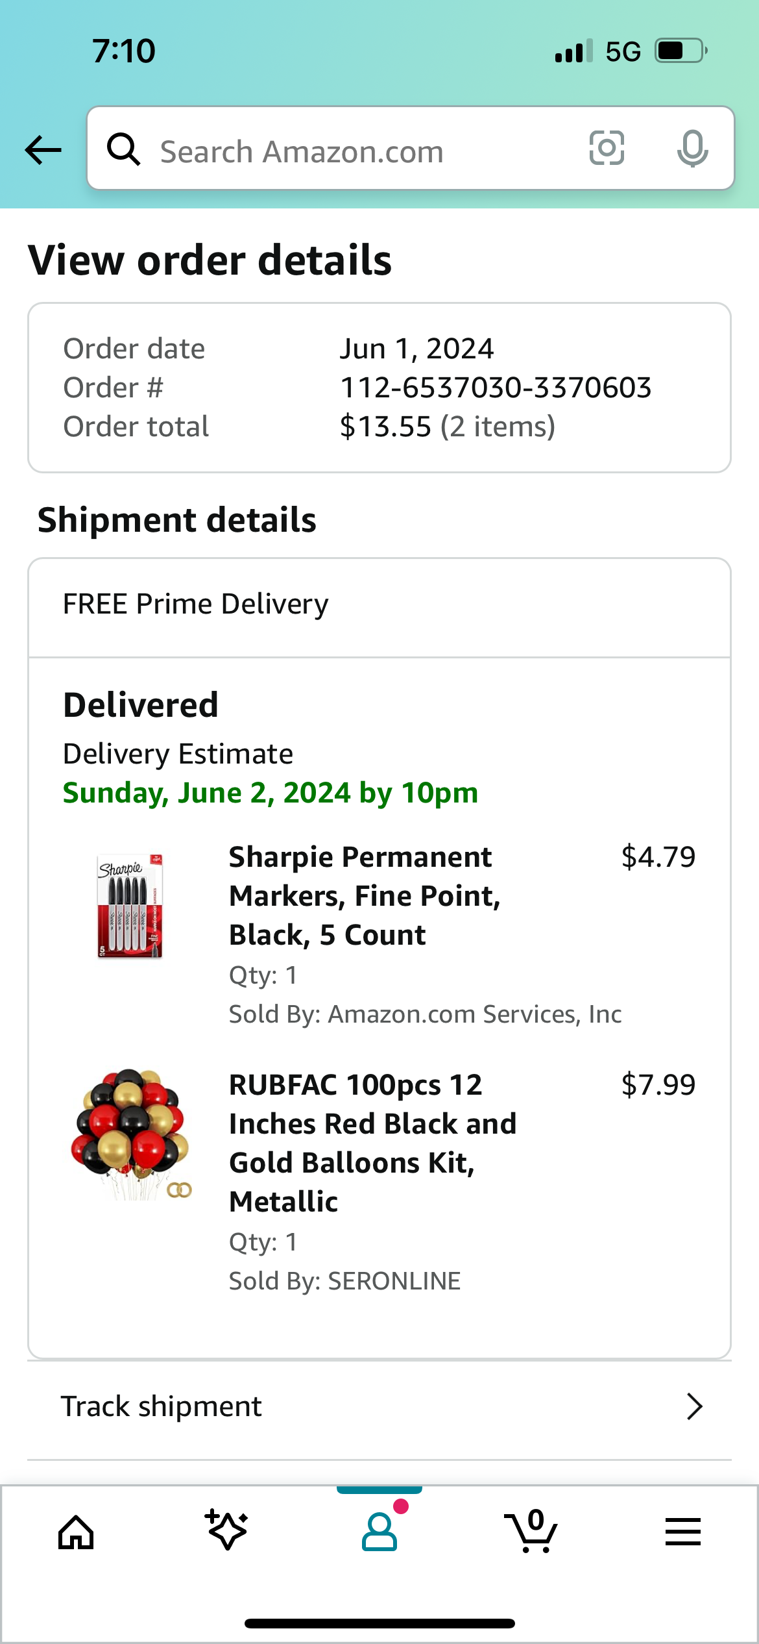View your shopping cart icon

coord(531,1532)
